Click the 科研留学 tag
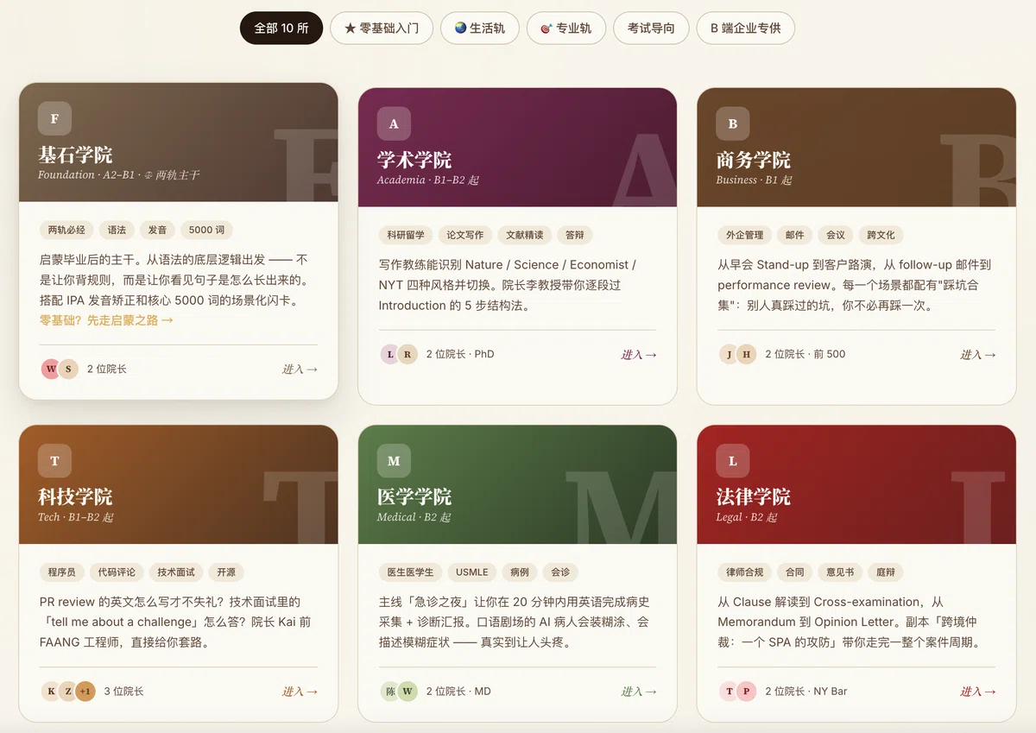This screenshot has width=1036, height=733. pyautogui.click(x=406, y=235)
